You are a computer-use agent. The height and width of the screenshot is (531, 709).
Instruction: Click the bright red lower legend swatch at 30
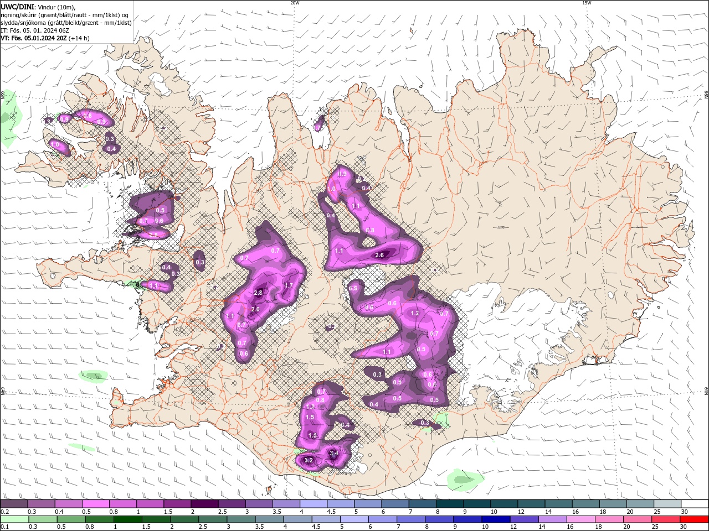694,519
